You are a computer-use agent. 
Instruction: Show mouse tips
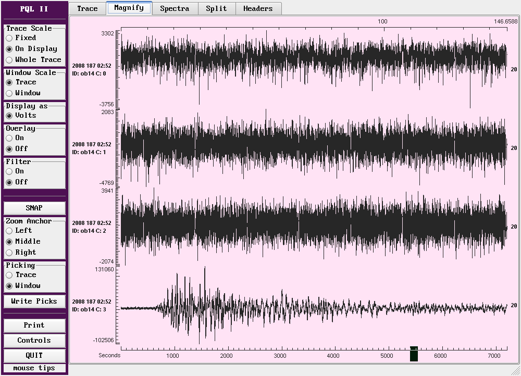34,368
